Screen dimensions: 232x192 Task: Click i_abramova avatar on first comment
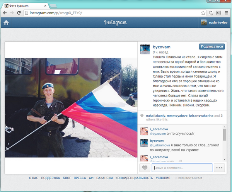pyautogui.click(x=144, y=131)
